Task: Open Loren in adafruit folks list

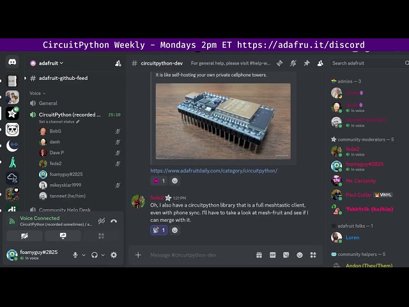Action: click(x=352, y=237)
